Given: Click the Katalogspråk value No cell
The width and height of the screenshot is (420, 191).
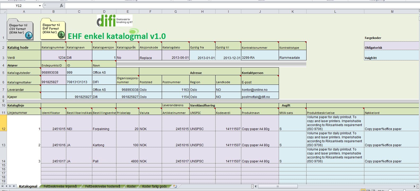Looking at the screenshot, I should point(128,55).
